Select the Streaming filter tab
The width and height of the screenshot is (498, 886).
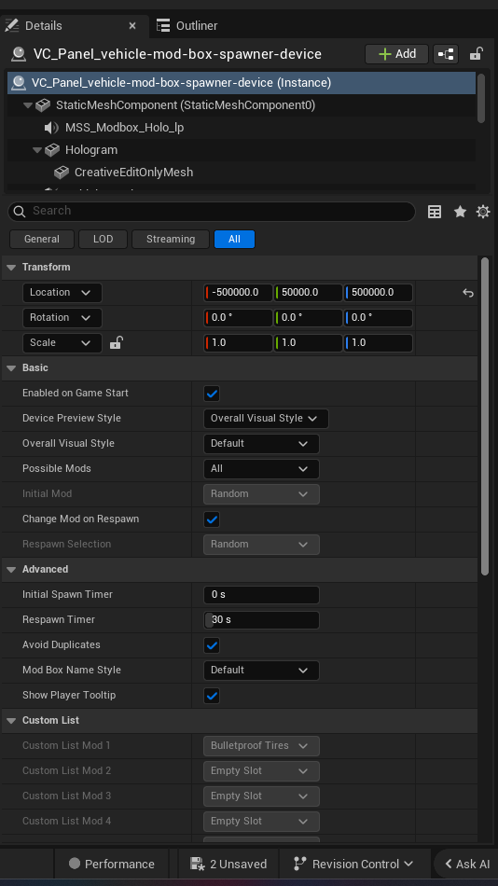(x=170, y=239)
